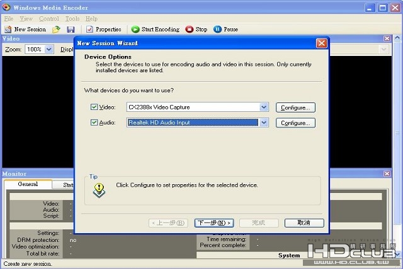Image resolution: width=403 pixels, height=269 pixels.
Task: Open the Control menu
Action: coord(49,19)
